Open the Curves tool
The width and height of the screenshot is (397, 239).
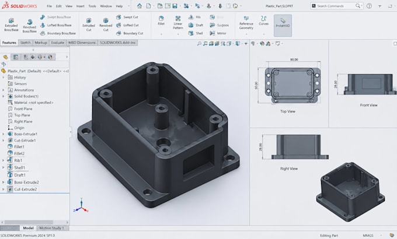263,20
